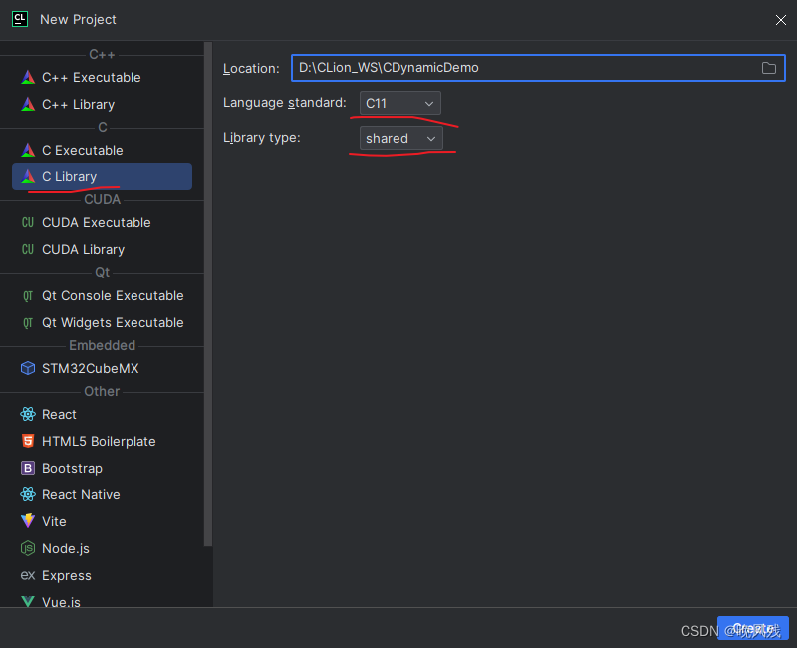Pick the Qt Widgets Executable icon
The height and width of the screenshot is (648, 797).
pos(28,322)
